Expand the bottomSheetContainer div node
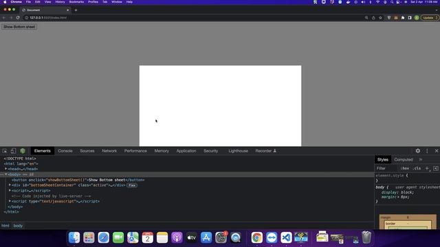This screenshot has width=440, height=247. (x=10, y=185)
